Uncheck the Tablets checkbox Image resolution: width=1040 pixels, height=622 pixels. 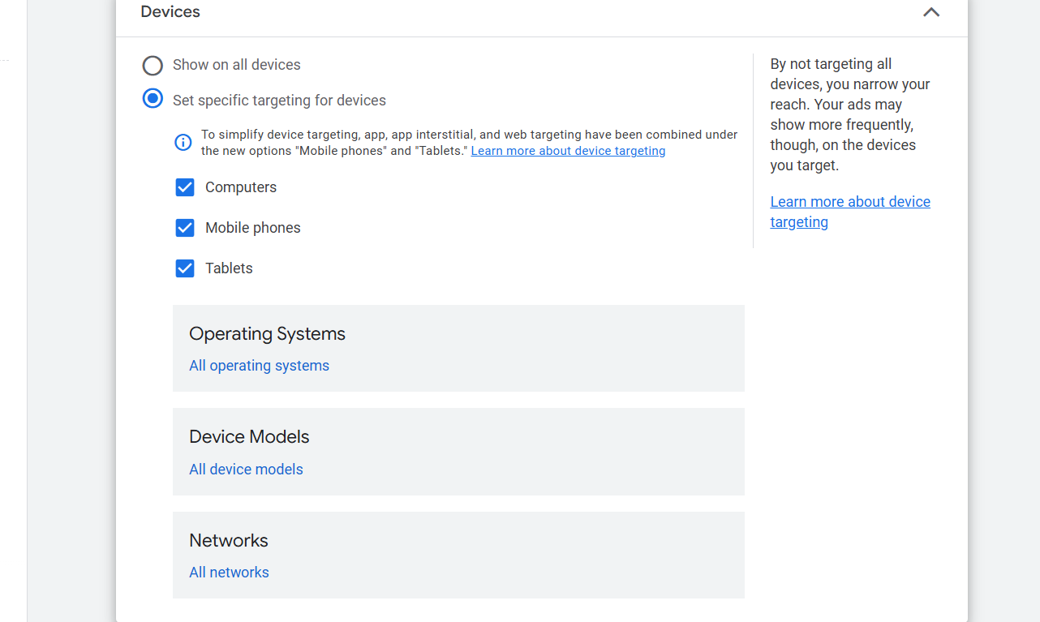click(185, 268)
